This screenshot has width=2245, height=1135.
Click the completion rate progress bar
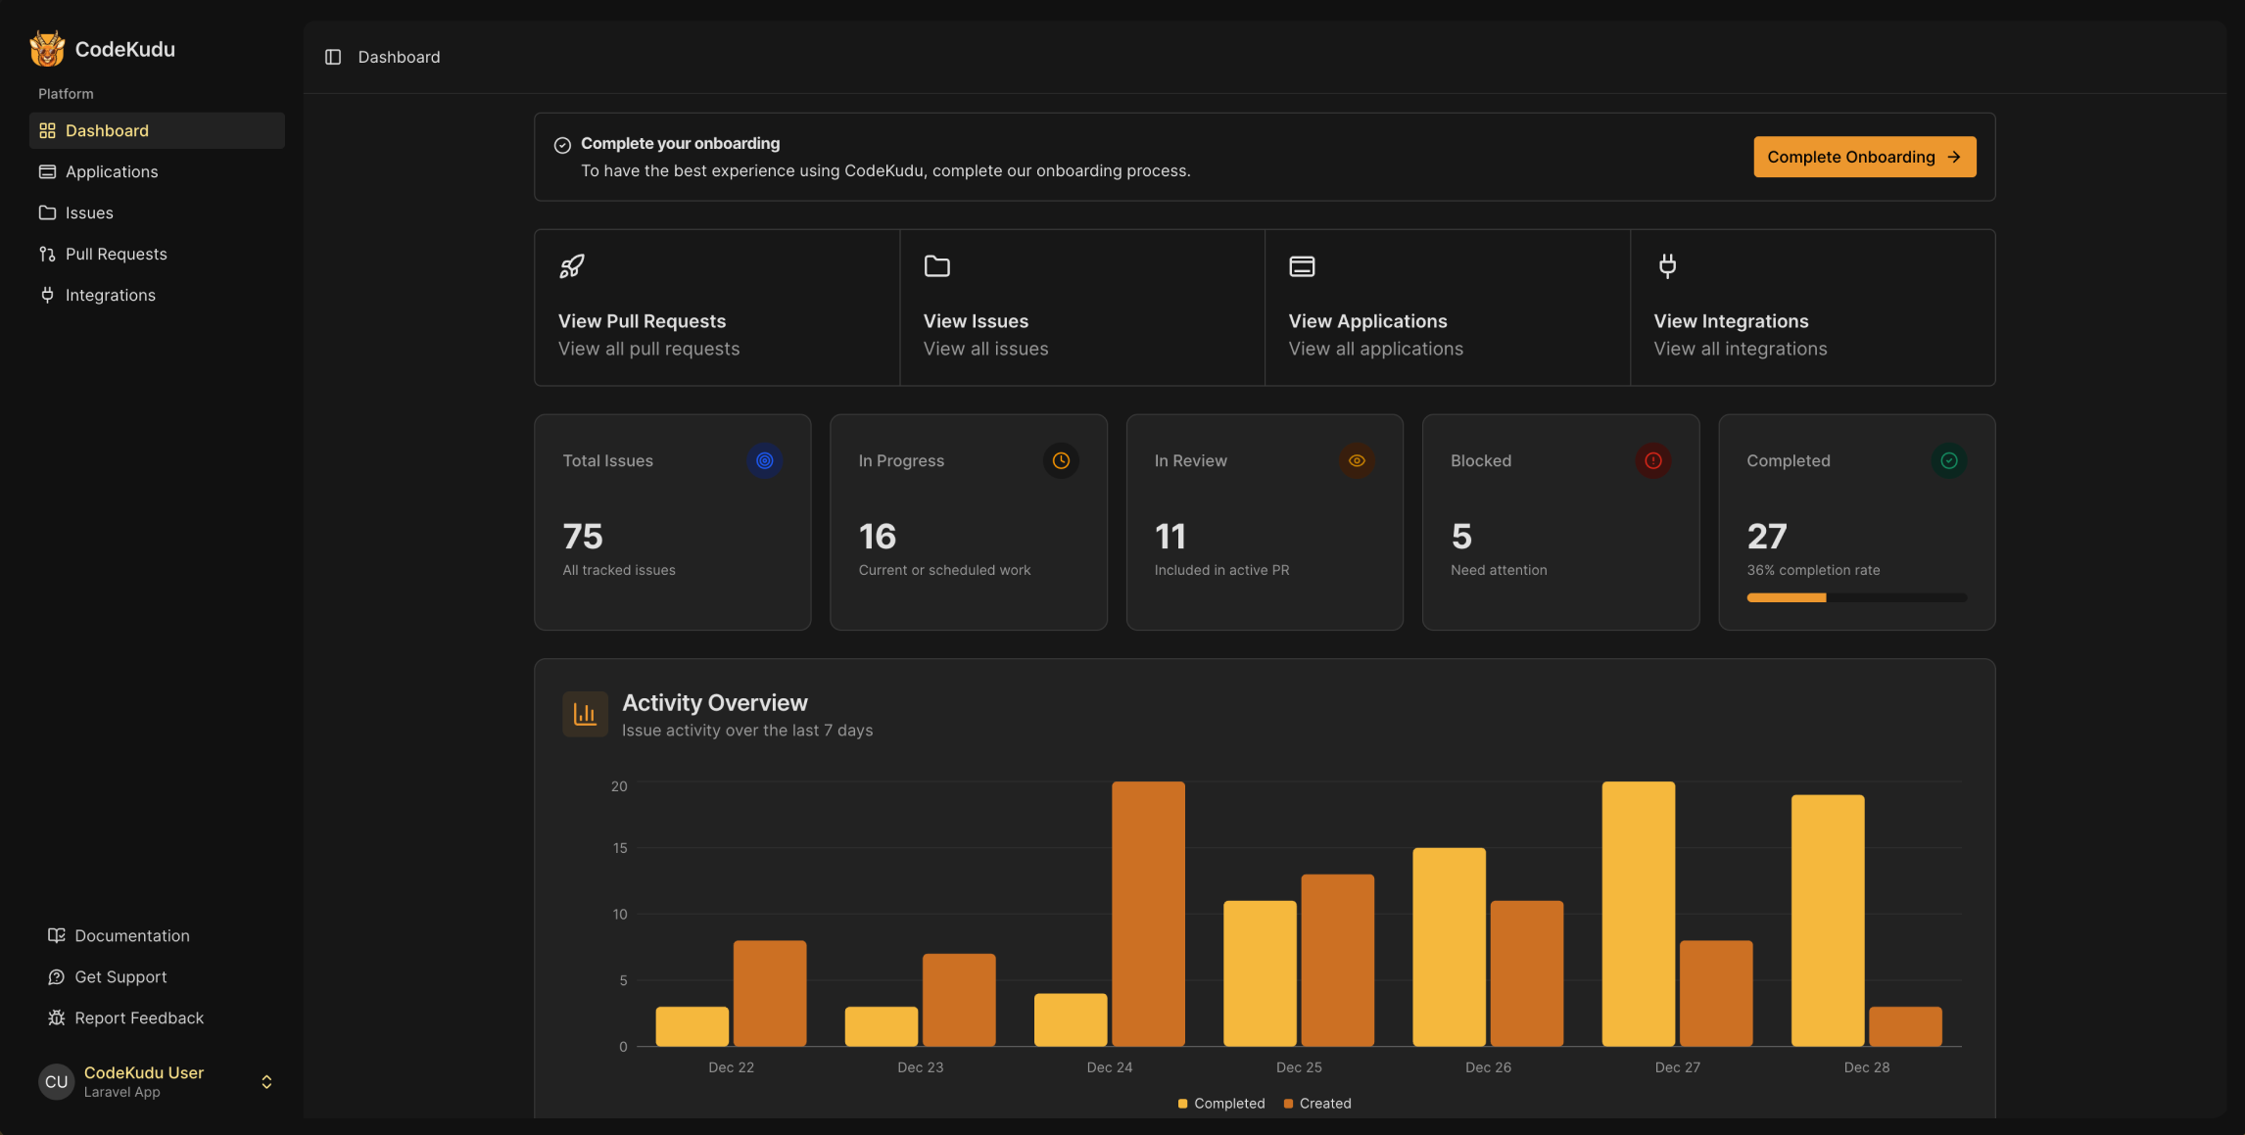pos(1856,597)
